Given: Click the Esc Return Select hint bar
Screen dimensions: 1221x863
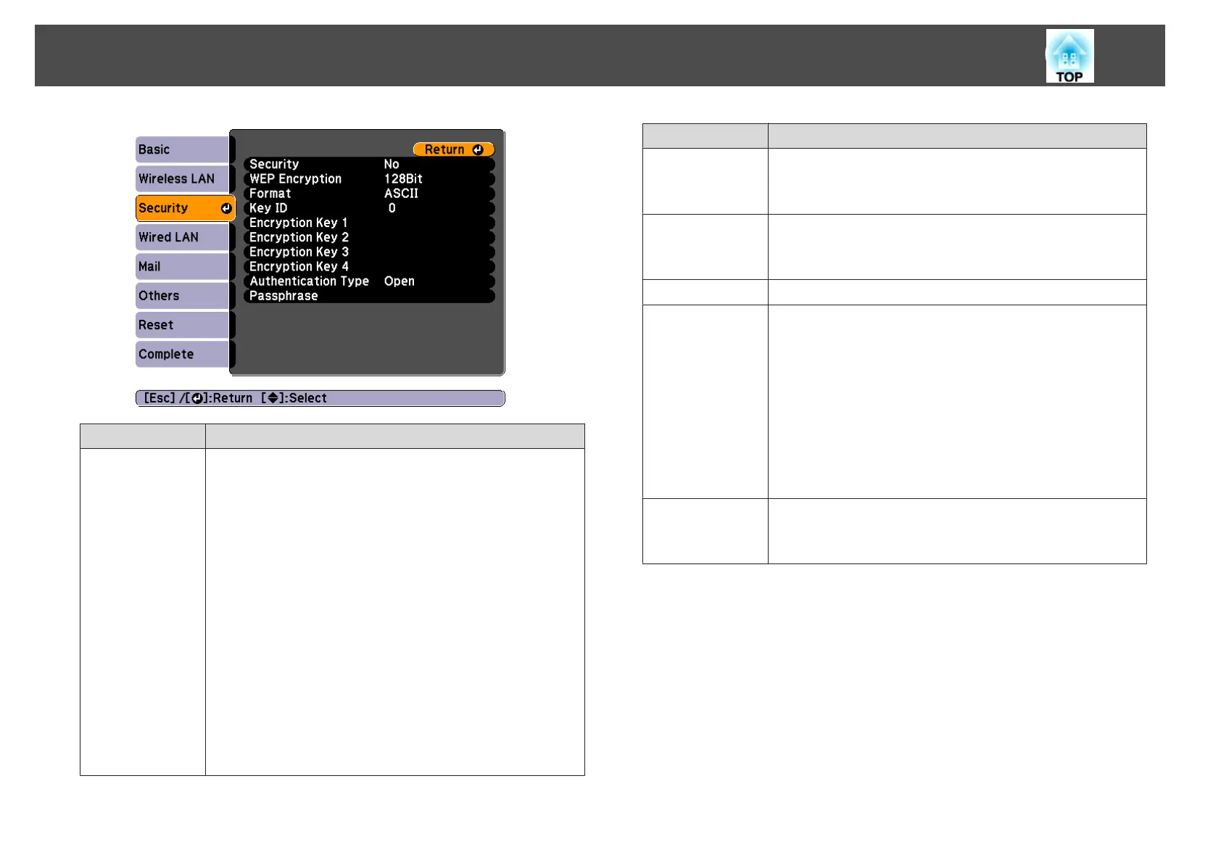Looking at the screenshot, I should tap(320, 398).
